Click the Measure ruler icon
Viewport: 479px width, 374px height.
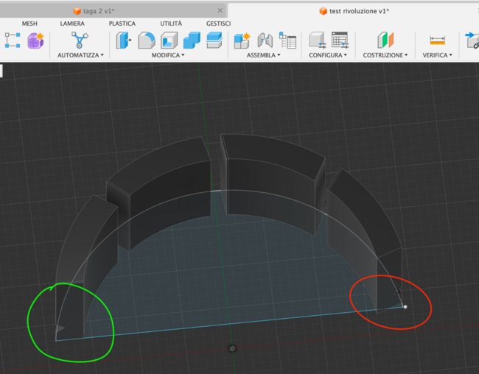tap(438, 40)
